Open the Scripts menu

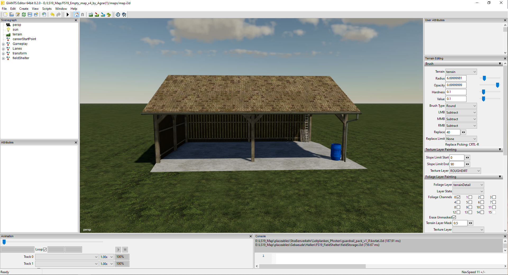pos(47,9)
